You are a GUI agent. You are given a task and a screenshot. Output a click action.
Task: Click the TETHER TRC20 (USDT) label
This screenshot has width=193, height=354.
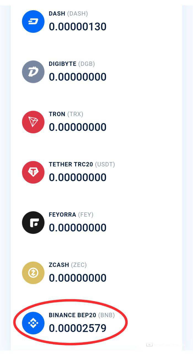[82, 165]
